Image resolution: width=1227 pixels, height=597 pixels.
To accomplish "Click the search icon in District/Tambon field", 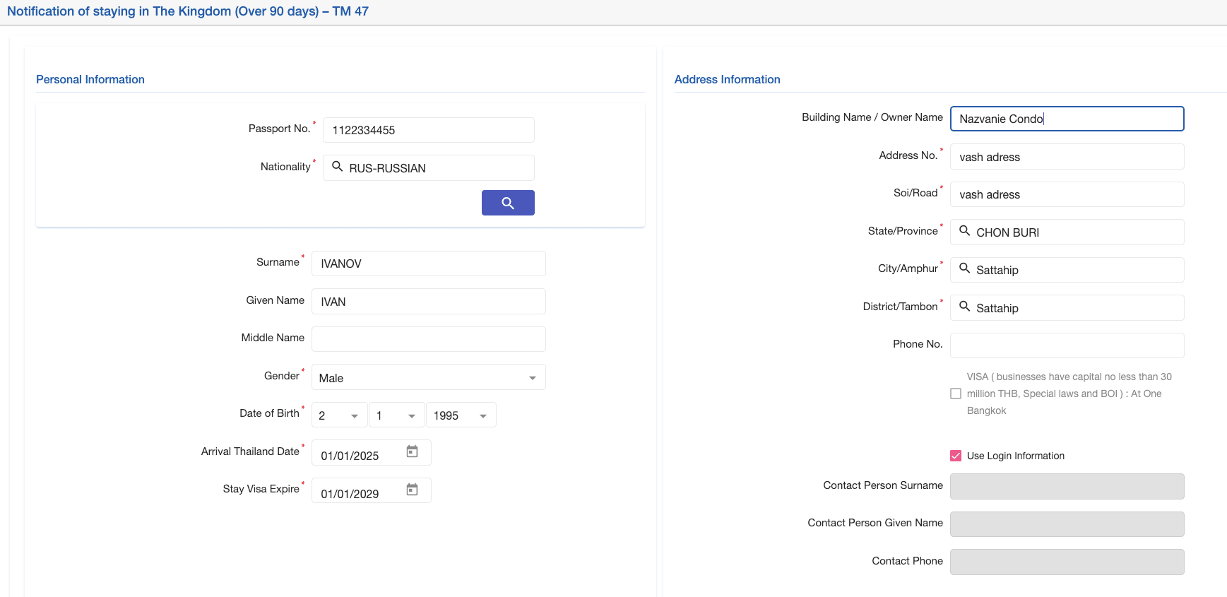I will pyautogui.click(x=964, y=307).
